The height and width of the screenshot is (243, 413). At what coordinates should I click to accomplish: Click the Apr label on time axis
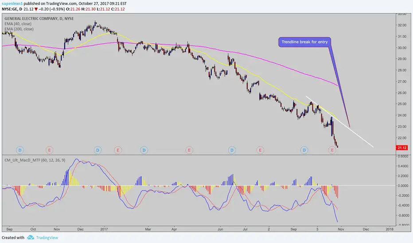click(174, 229)
